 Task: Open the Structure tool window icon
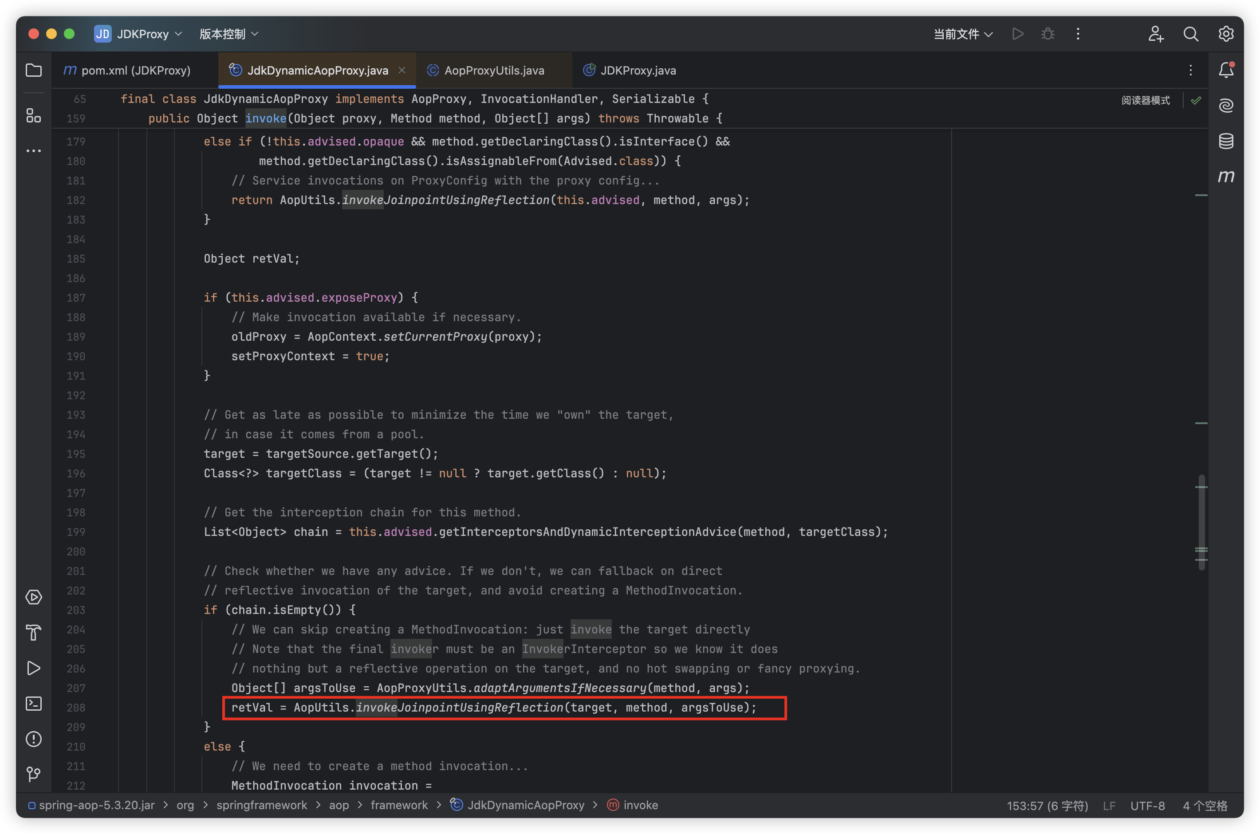(x=34, y=115)
